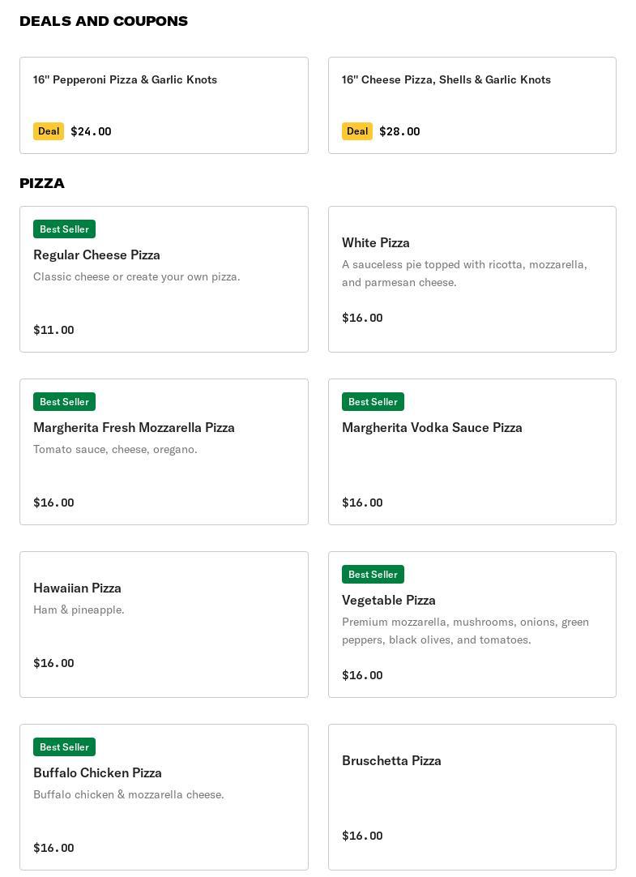
Task: Click the Deal badge next to $24.00
Action: click(x=49, y=131)
